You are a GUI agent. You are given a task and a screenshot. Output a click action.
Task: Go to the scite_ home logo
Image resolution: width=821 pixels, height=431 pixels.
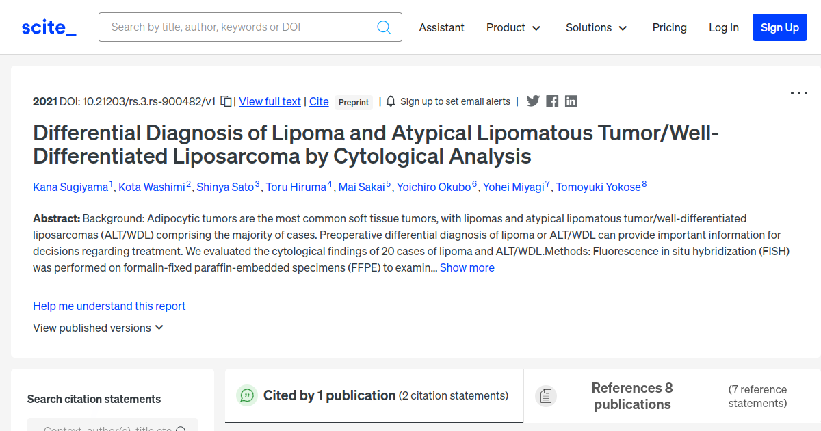click(49, 27)
